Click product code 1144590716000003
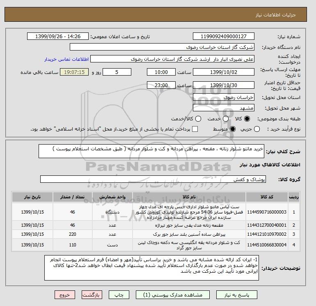Viewport: 316px width, 306px height. click(x=267, y=212)
